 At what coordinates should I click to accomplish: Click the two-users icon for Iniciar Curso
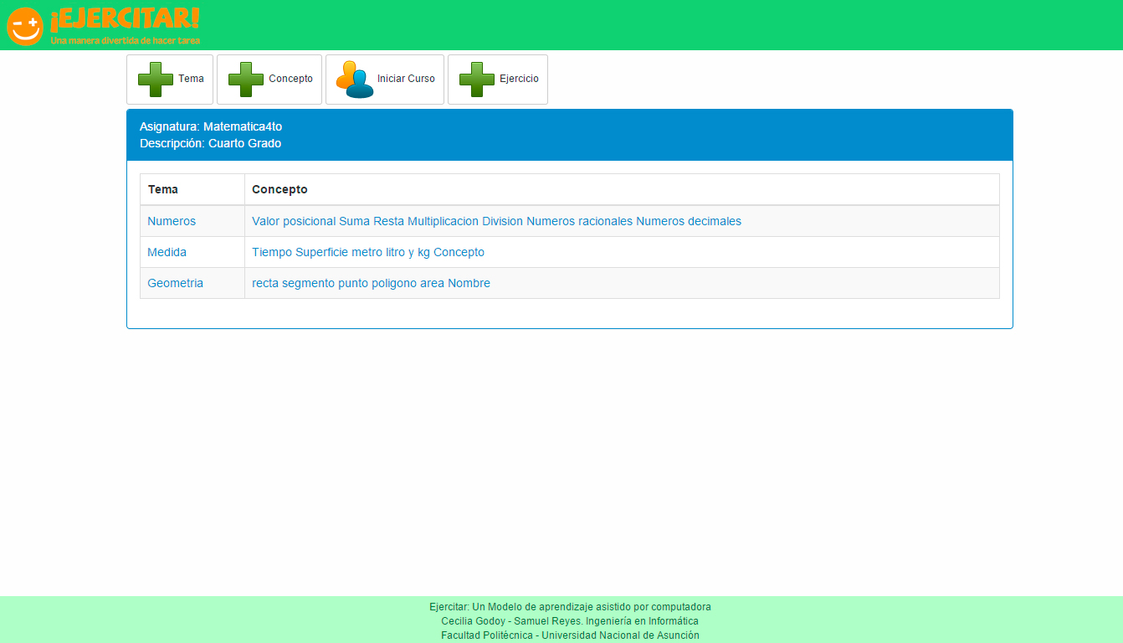(x=355, y=80)
